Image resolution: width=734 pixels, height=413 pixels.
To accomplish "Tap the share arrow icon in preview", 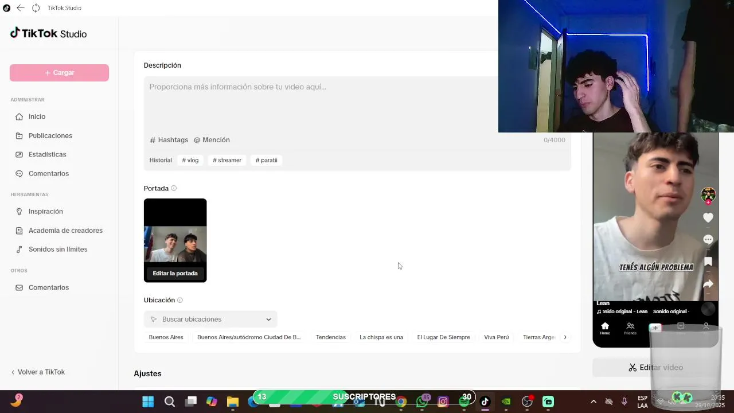I will coord(708,284).
